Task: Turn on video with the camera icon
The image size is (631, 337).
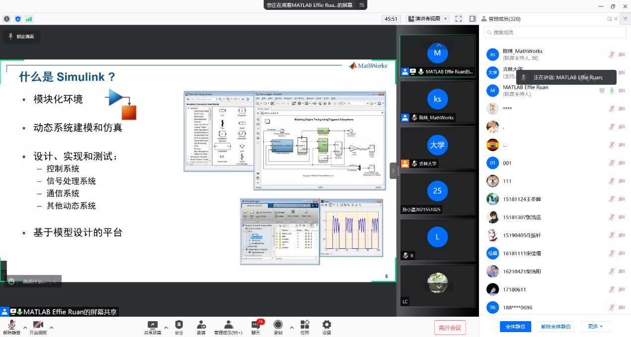Action: pyautogui.click(x=38, y=325)
